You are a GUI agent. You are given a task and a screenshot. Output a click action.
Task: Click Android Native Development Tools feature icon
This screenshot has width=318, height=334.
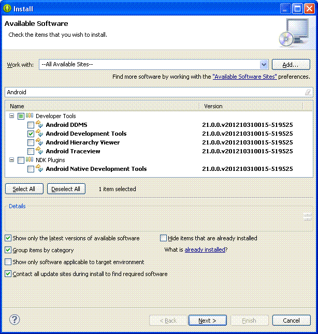click(39, 168)
